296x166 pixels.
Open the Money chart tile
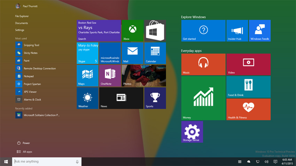pyautogui.click(x=203, y=98)
